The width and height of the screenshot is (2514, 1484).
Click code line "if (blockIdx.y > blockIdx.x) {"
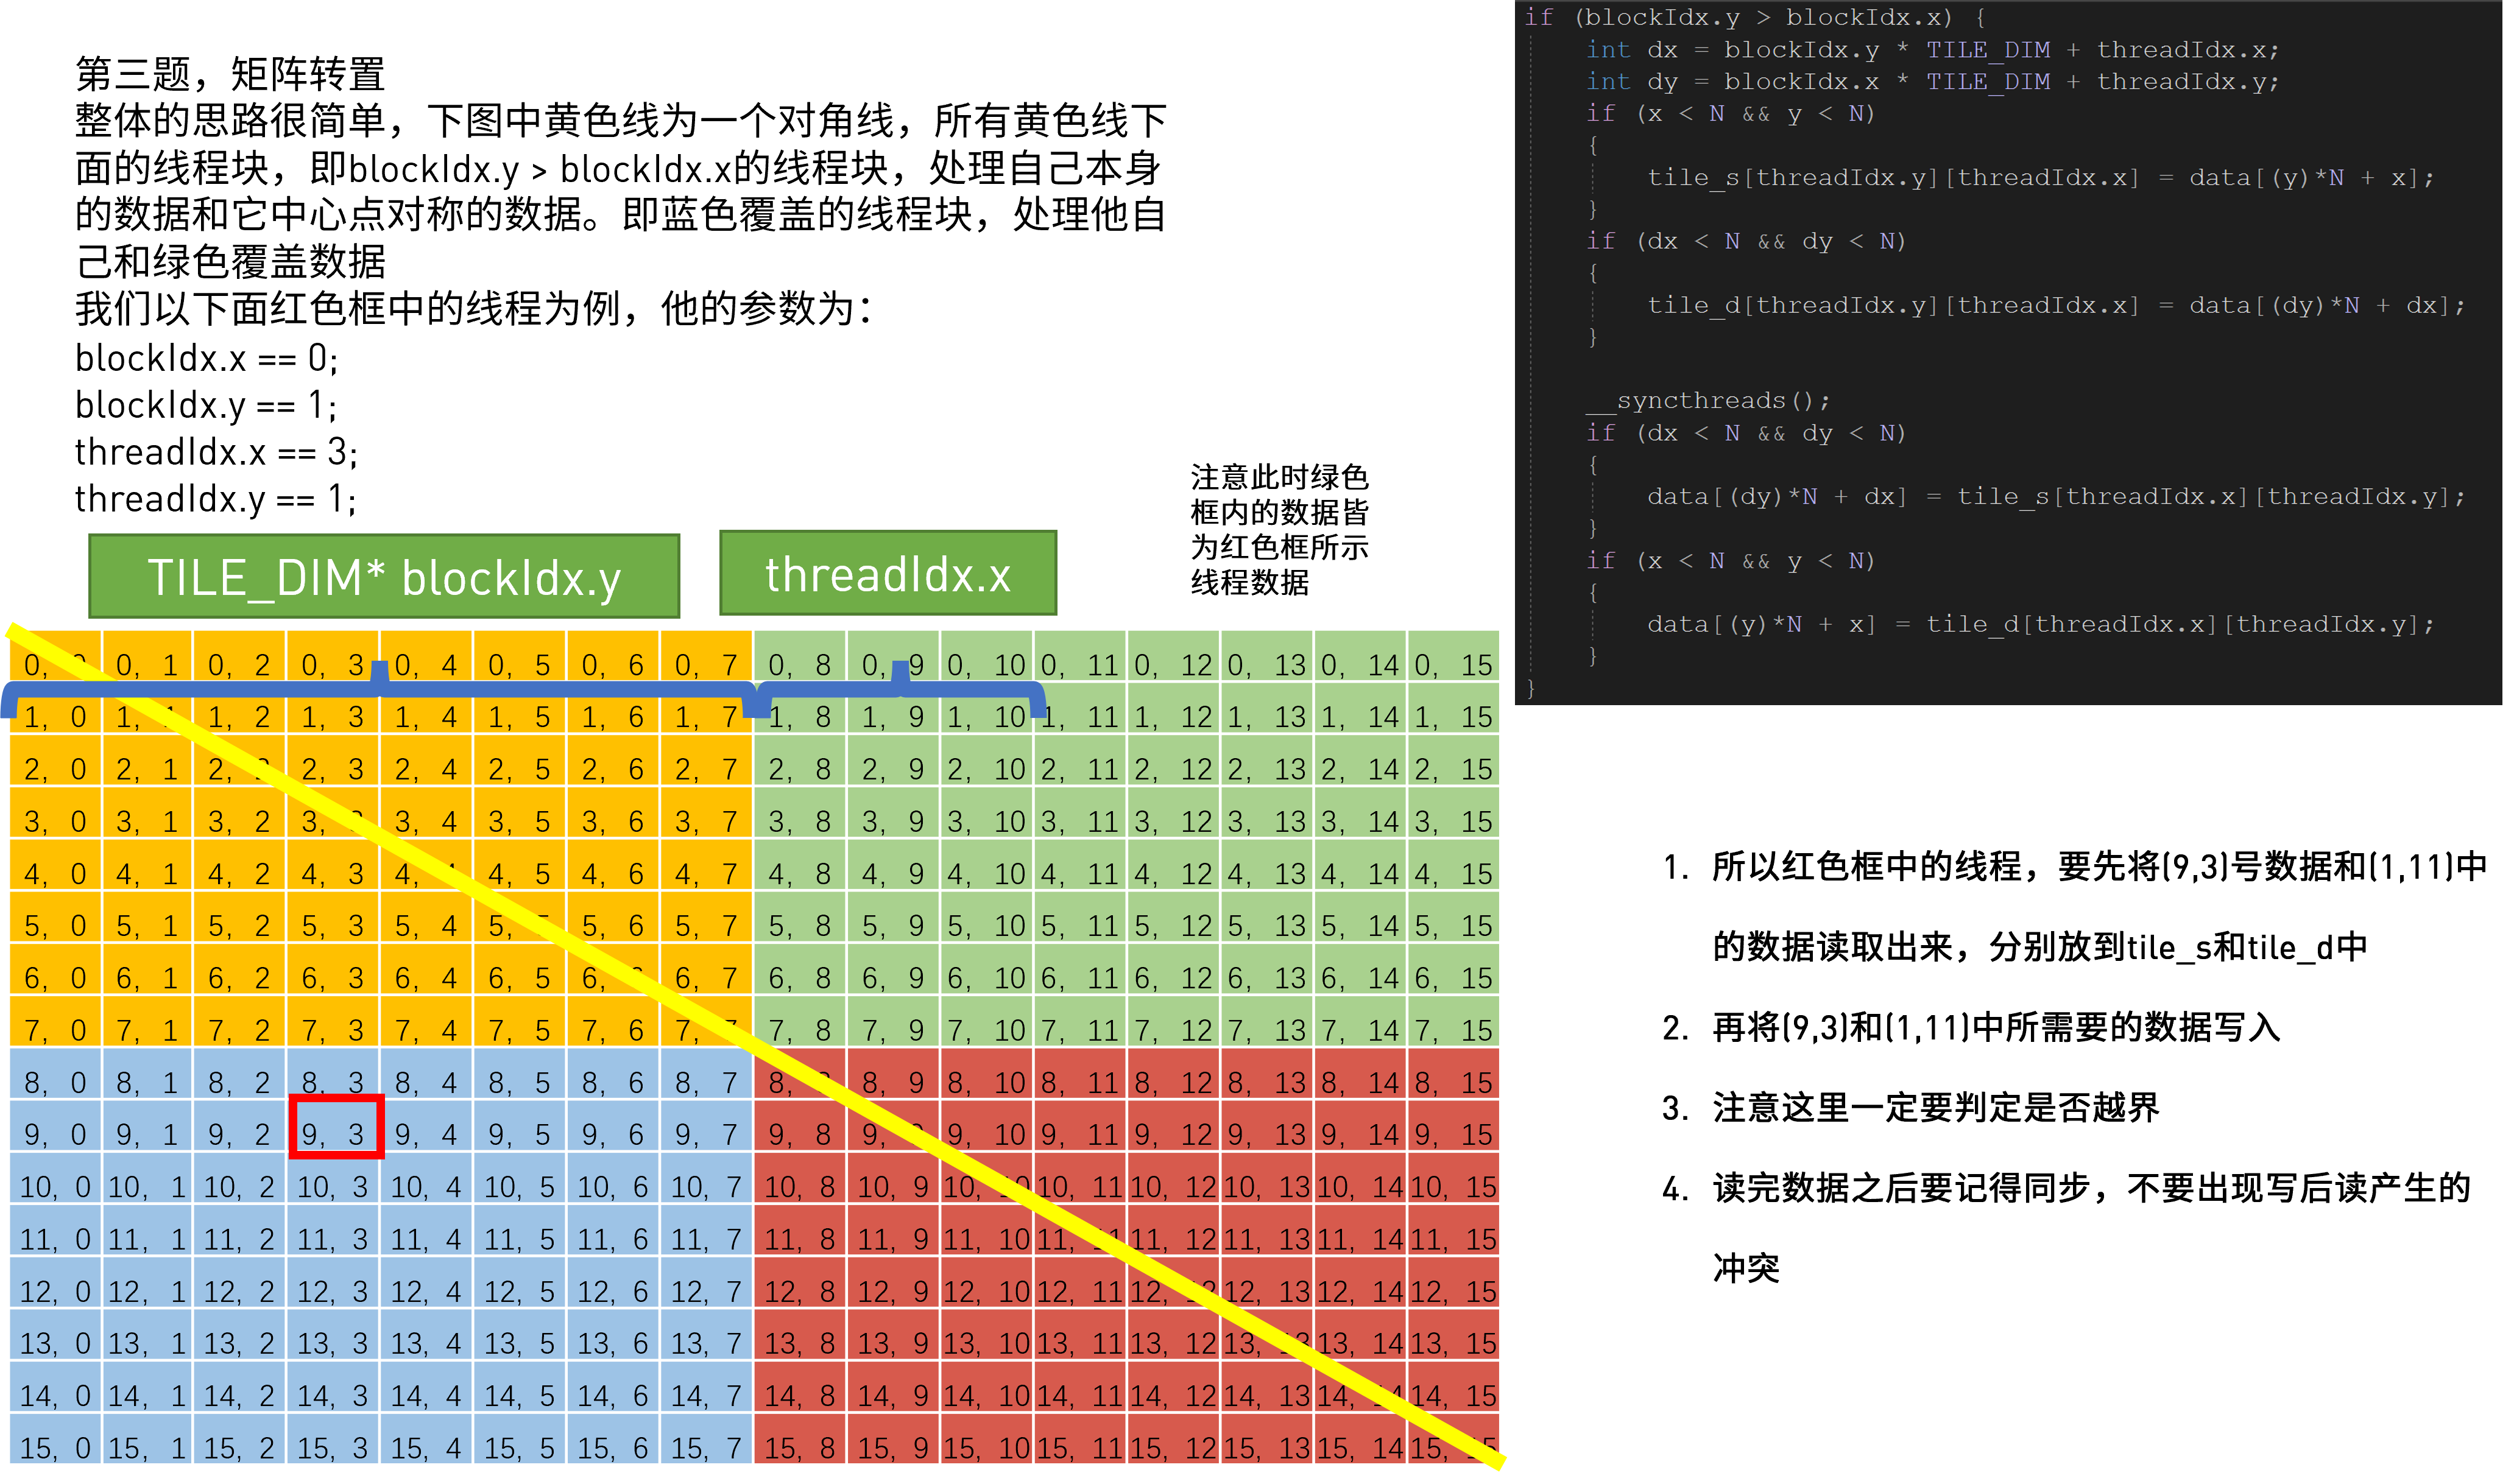[x=1756, y=17]
